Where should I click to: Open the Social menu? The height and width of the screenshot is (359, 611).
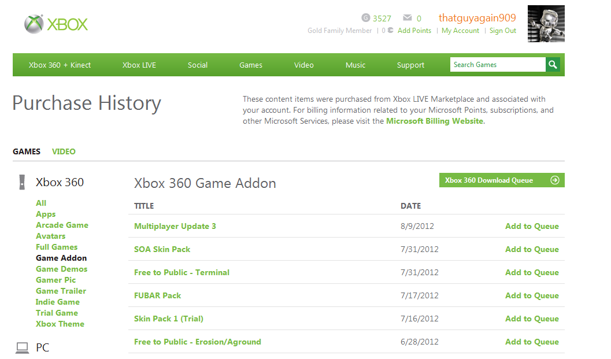click(198, 65)
